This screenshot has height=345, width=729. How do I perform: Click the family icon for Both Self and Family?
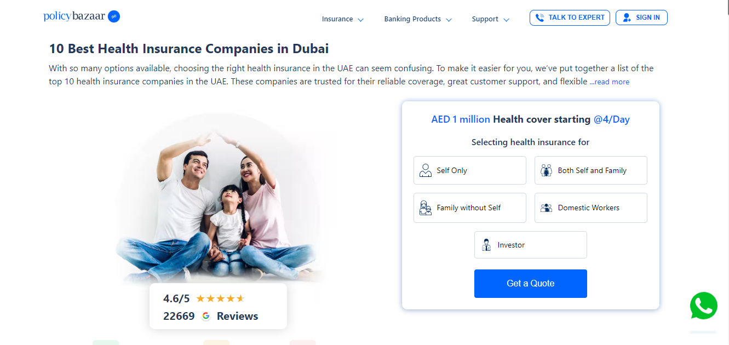tap(546, 170)
